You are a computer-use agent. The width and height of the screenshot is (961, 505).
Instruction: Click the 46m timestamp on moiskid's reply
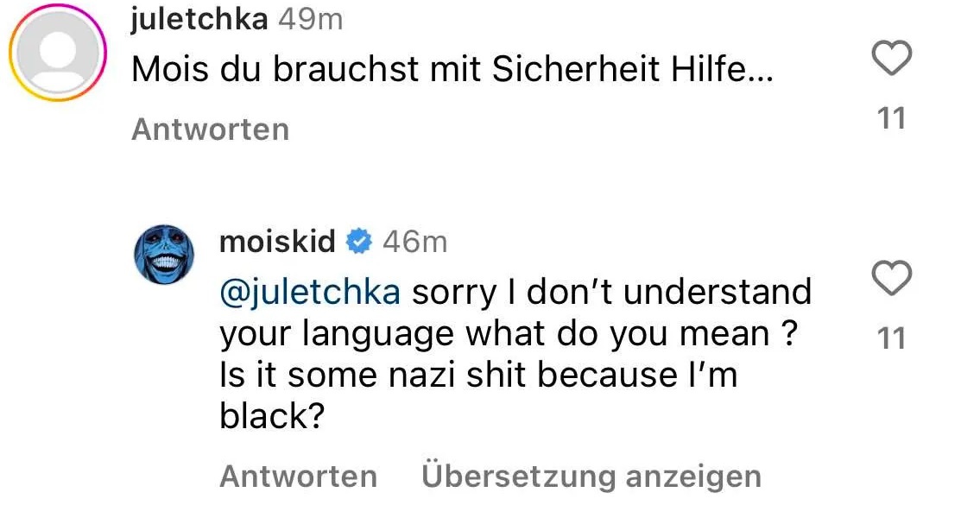click(414, 243)
